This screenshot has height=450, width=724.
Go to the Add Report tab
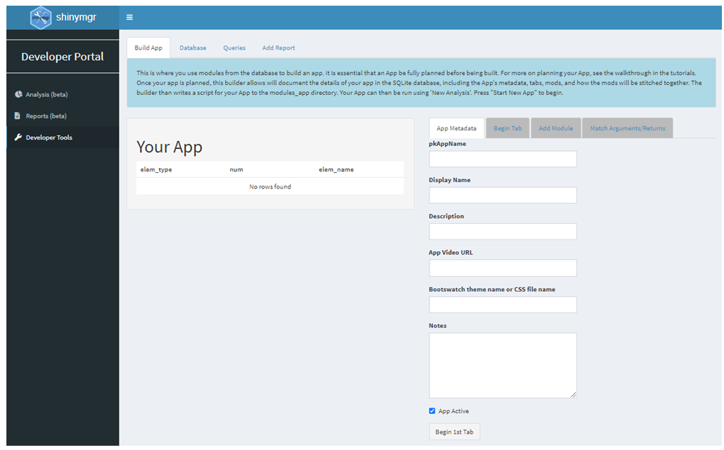point(278,47)
